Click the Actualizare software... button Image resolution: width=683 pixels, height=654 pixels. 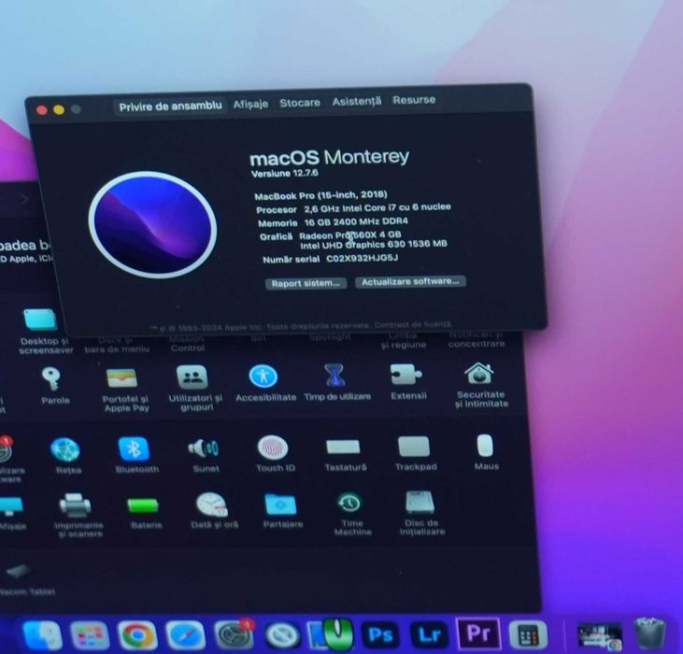tap(410, 281)
